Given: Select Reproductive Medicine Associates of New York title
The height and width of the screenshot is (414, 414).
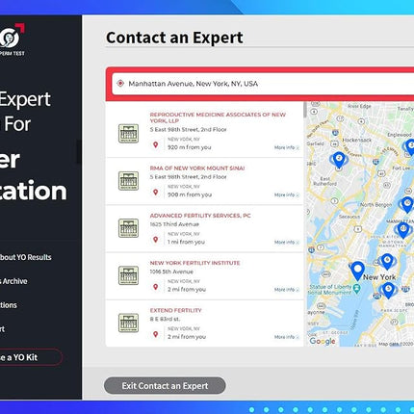Looking at the screenshot, I should point(218,117).
